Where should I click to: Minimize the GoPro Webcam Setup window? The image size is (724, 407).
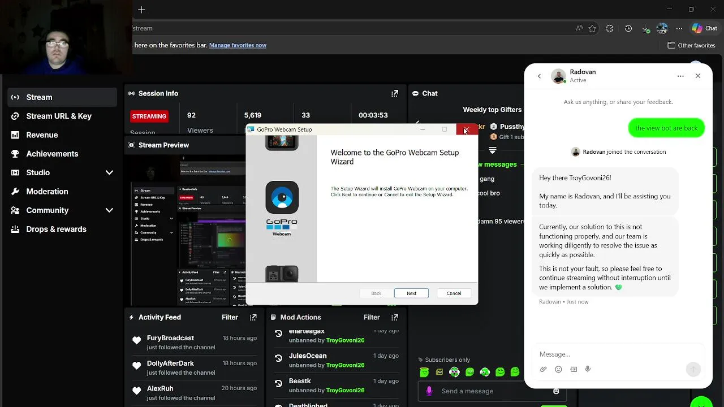pyautogui.click(x=423, y=129)
